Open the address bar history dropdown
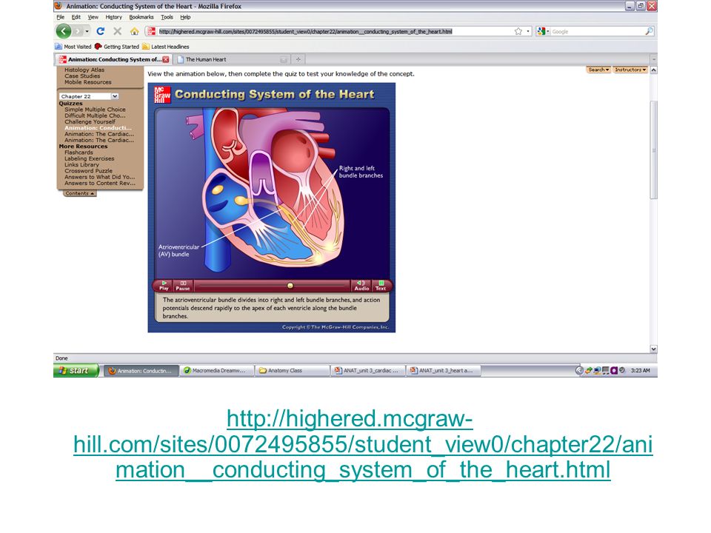The width and height of the screenshot is (711, 533). [x=528, y=31]
